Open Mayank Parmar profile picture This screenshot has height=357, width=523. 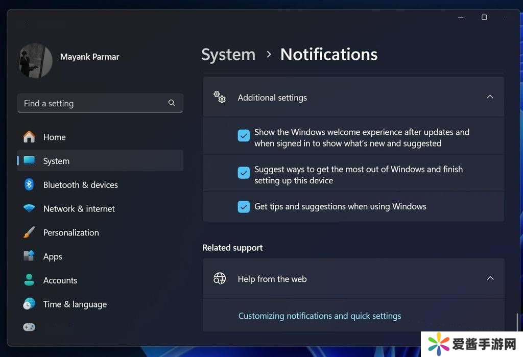click(36, 61)
